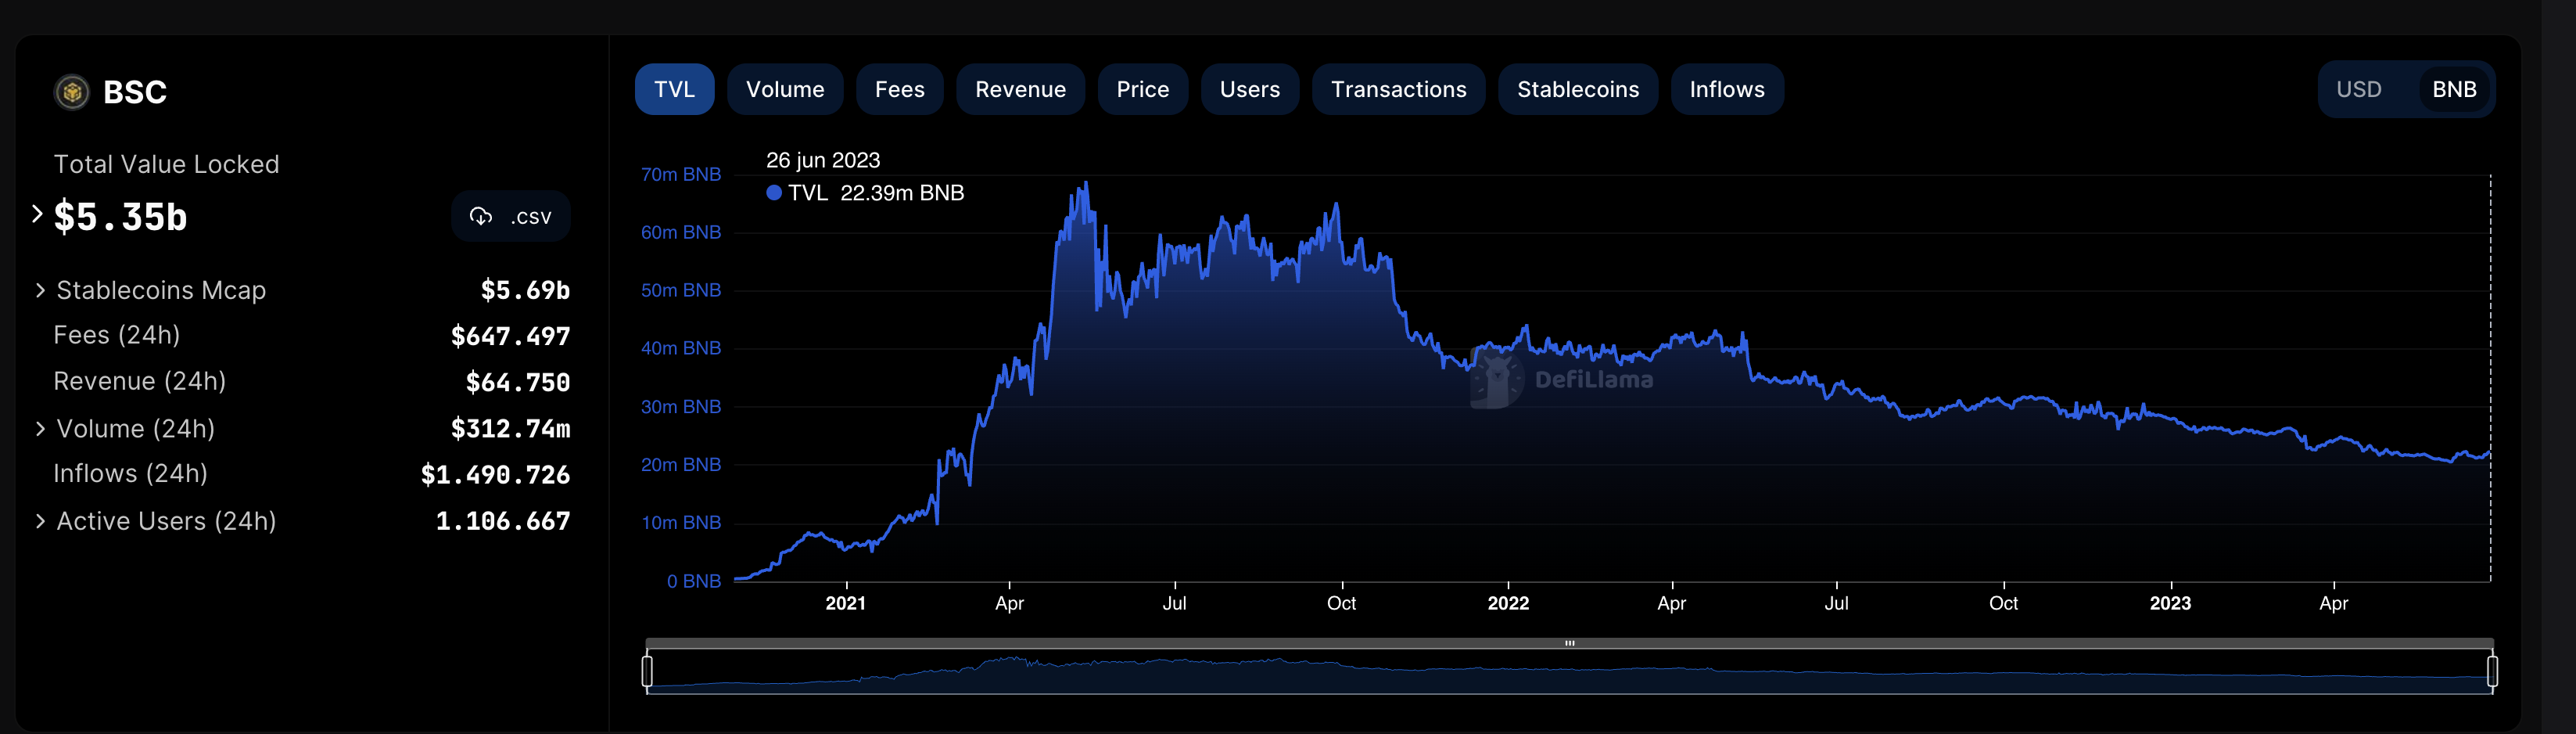This screenshot has width=2576, height=734.
Task: Toggle the TVL chart series
Action: (674, 90)
